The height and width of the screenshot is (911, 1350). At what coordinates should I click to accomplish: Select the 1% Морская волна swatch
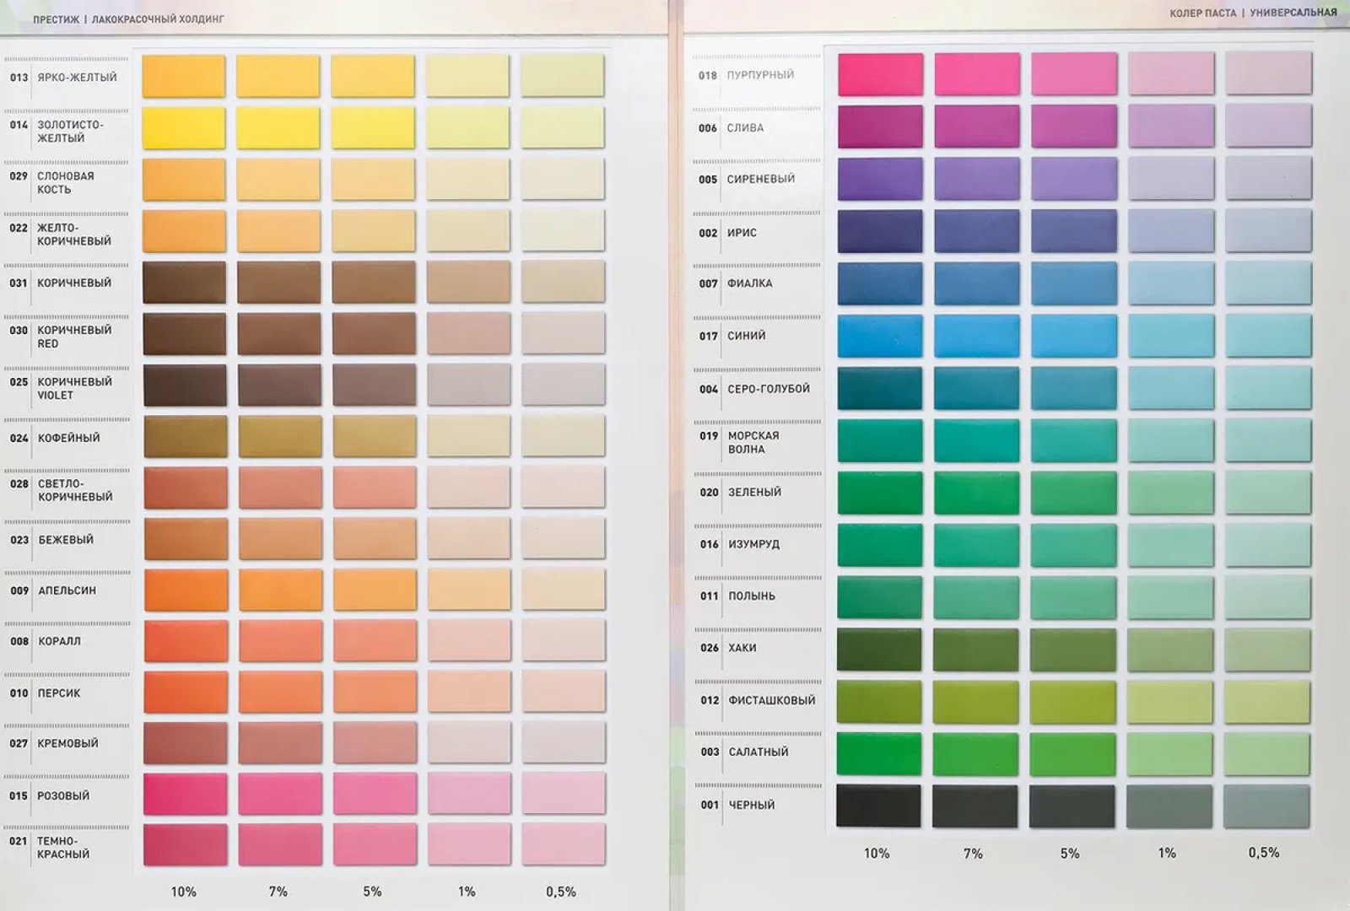click(1171, 440)
